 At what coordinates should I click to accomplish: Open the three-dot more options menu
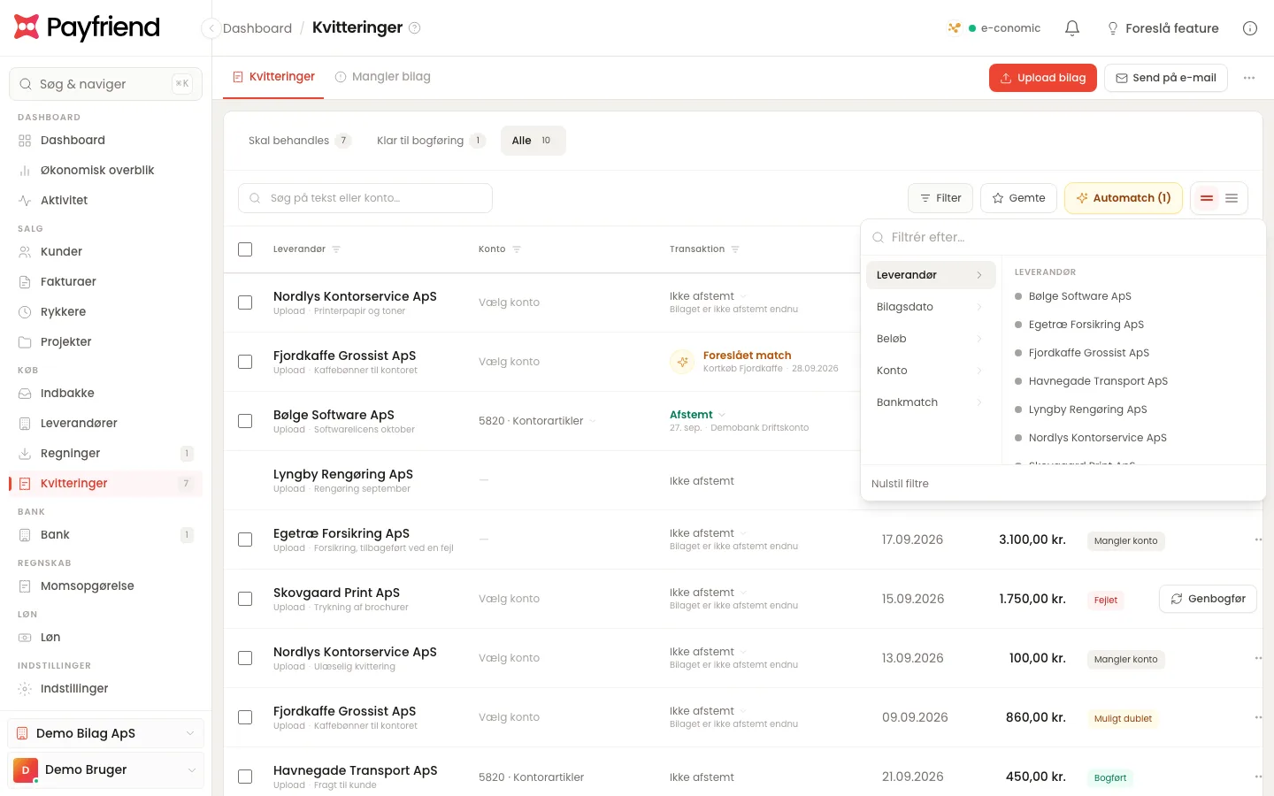[x=1249, y=78]
